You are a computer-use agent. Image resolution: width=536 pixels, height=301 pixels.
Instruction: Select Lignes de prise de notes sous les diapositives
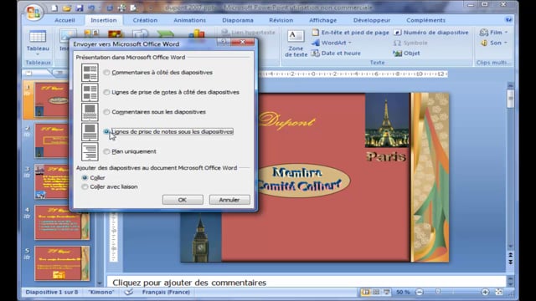pos(106,132)
